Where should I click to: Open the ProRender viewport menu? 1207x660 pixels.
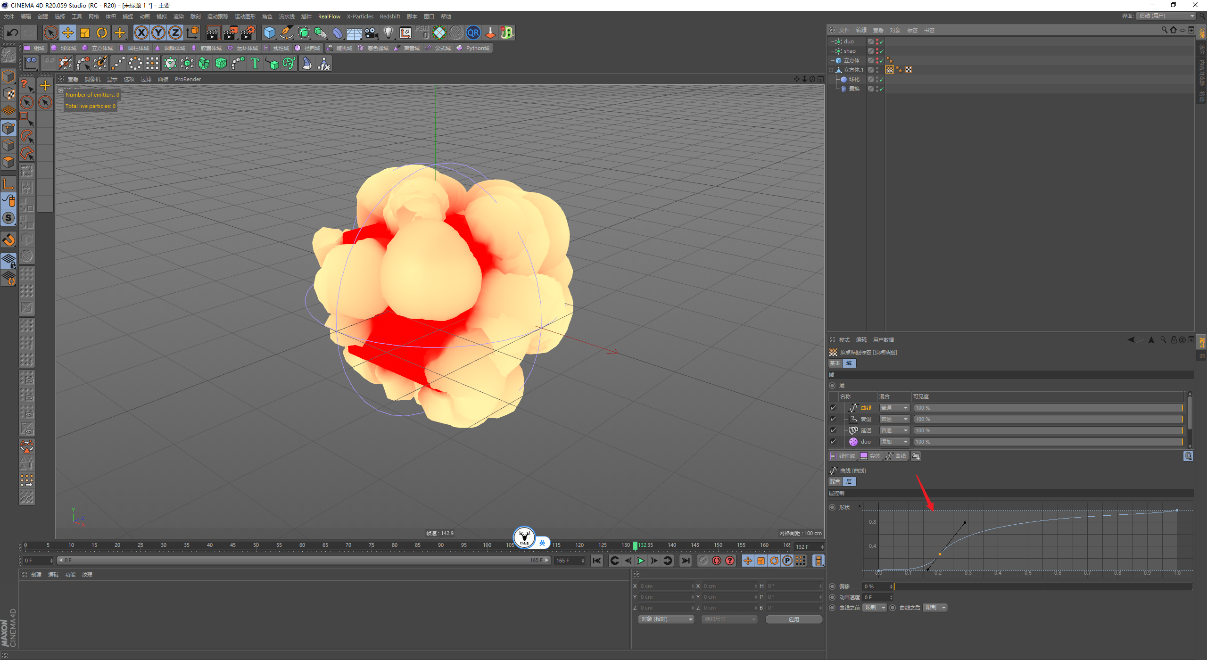click(188, 79)
